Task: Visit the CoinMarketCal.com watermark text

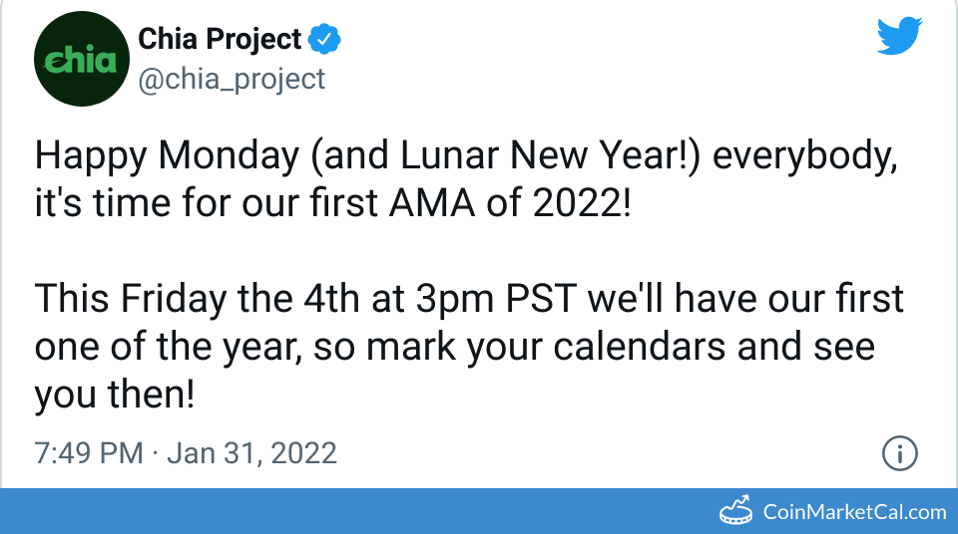Action: 854,512
